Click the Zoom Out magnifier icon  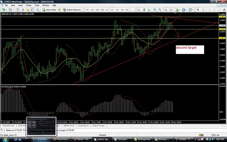(x=160, y=10)
